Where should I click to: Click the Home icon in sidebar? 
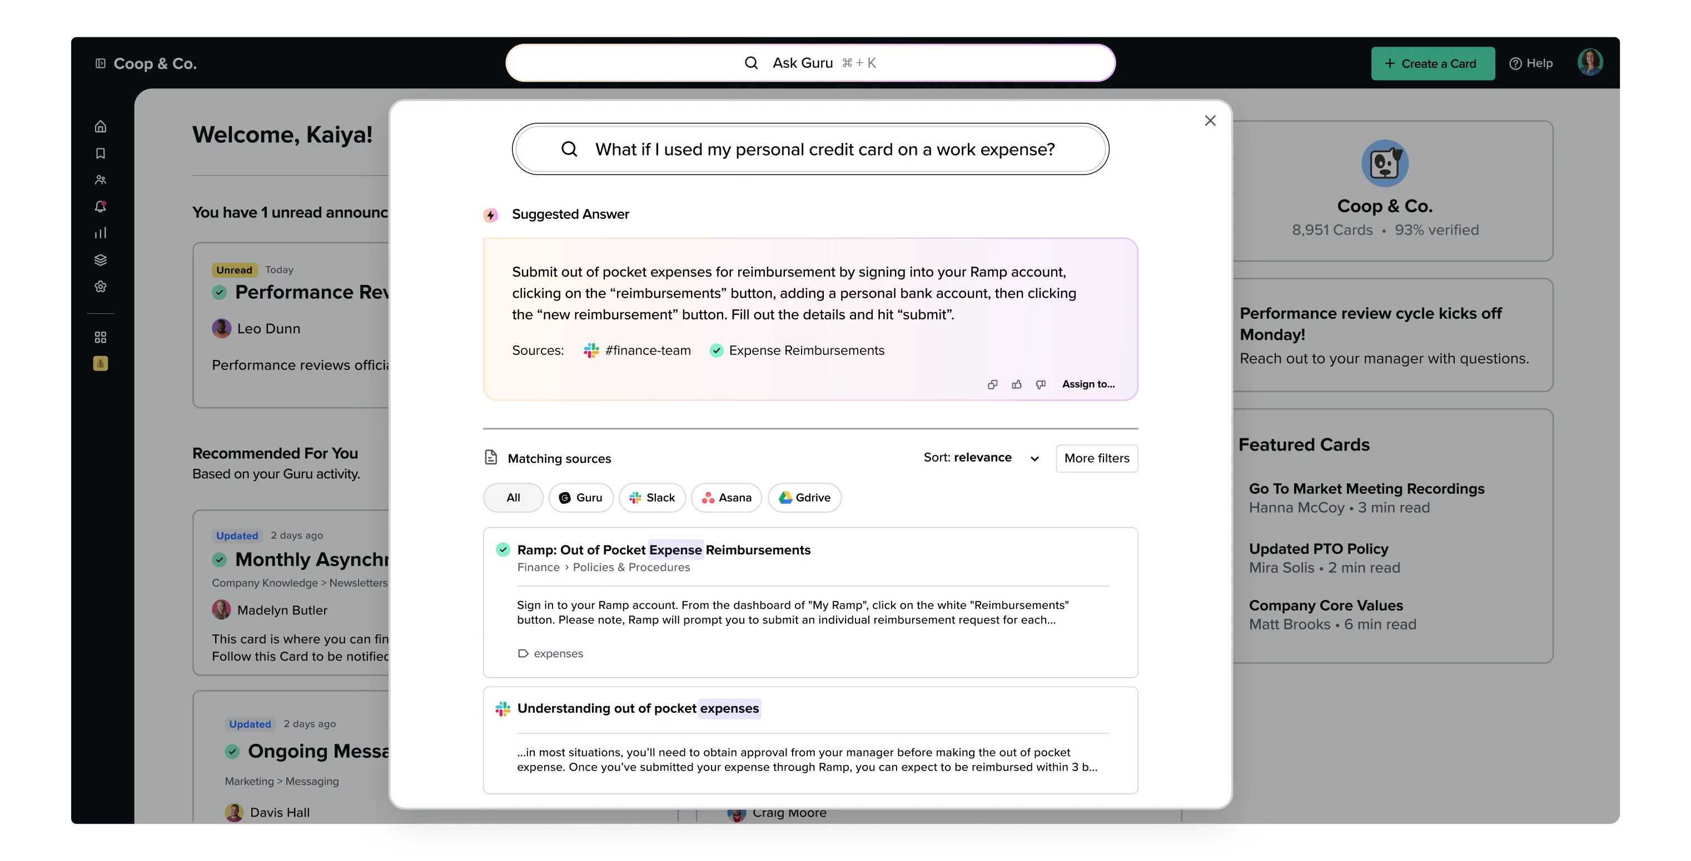[x=101, y=127]
